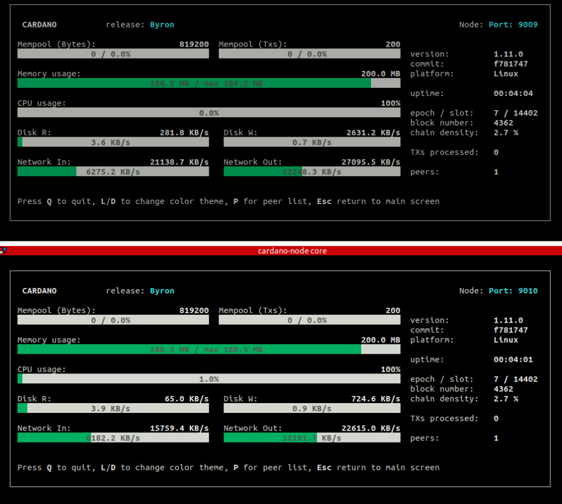Click the window icon beside the red title bar

[3, 251]
